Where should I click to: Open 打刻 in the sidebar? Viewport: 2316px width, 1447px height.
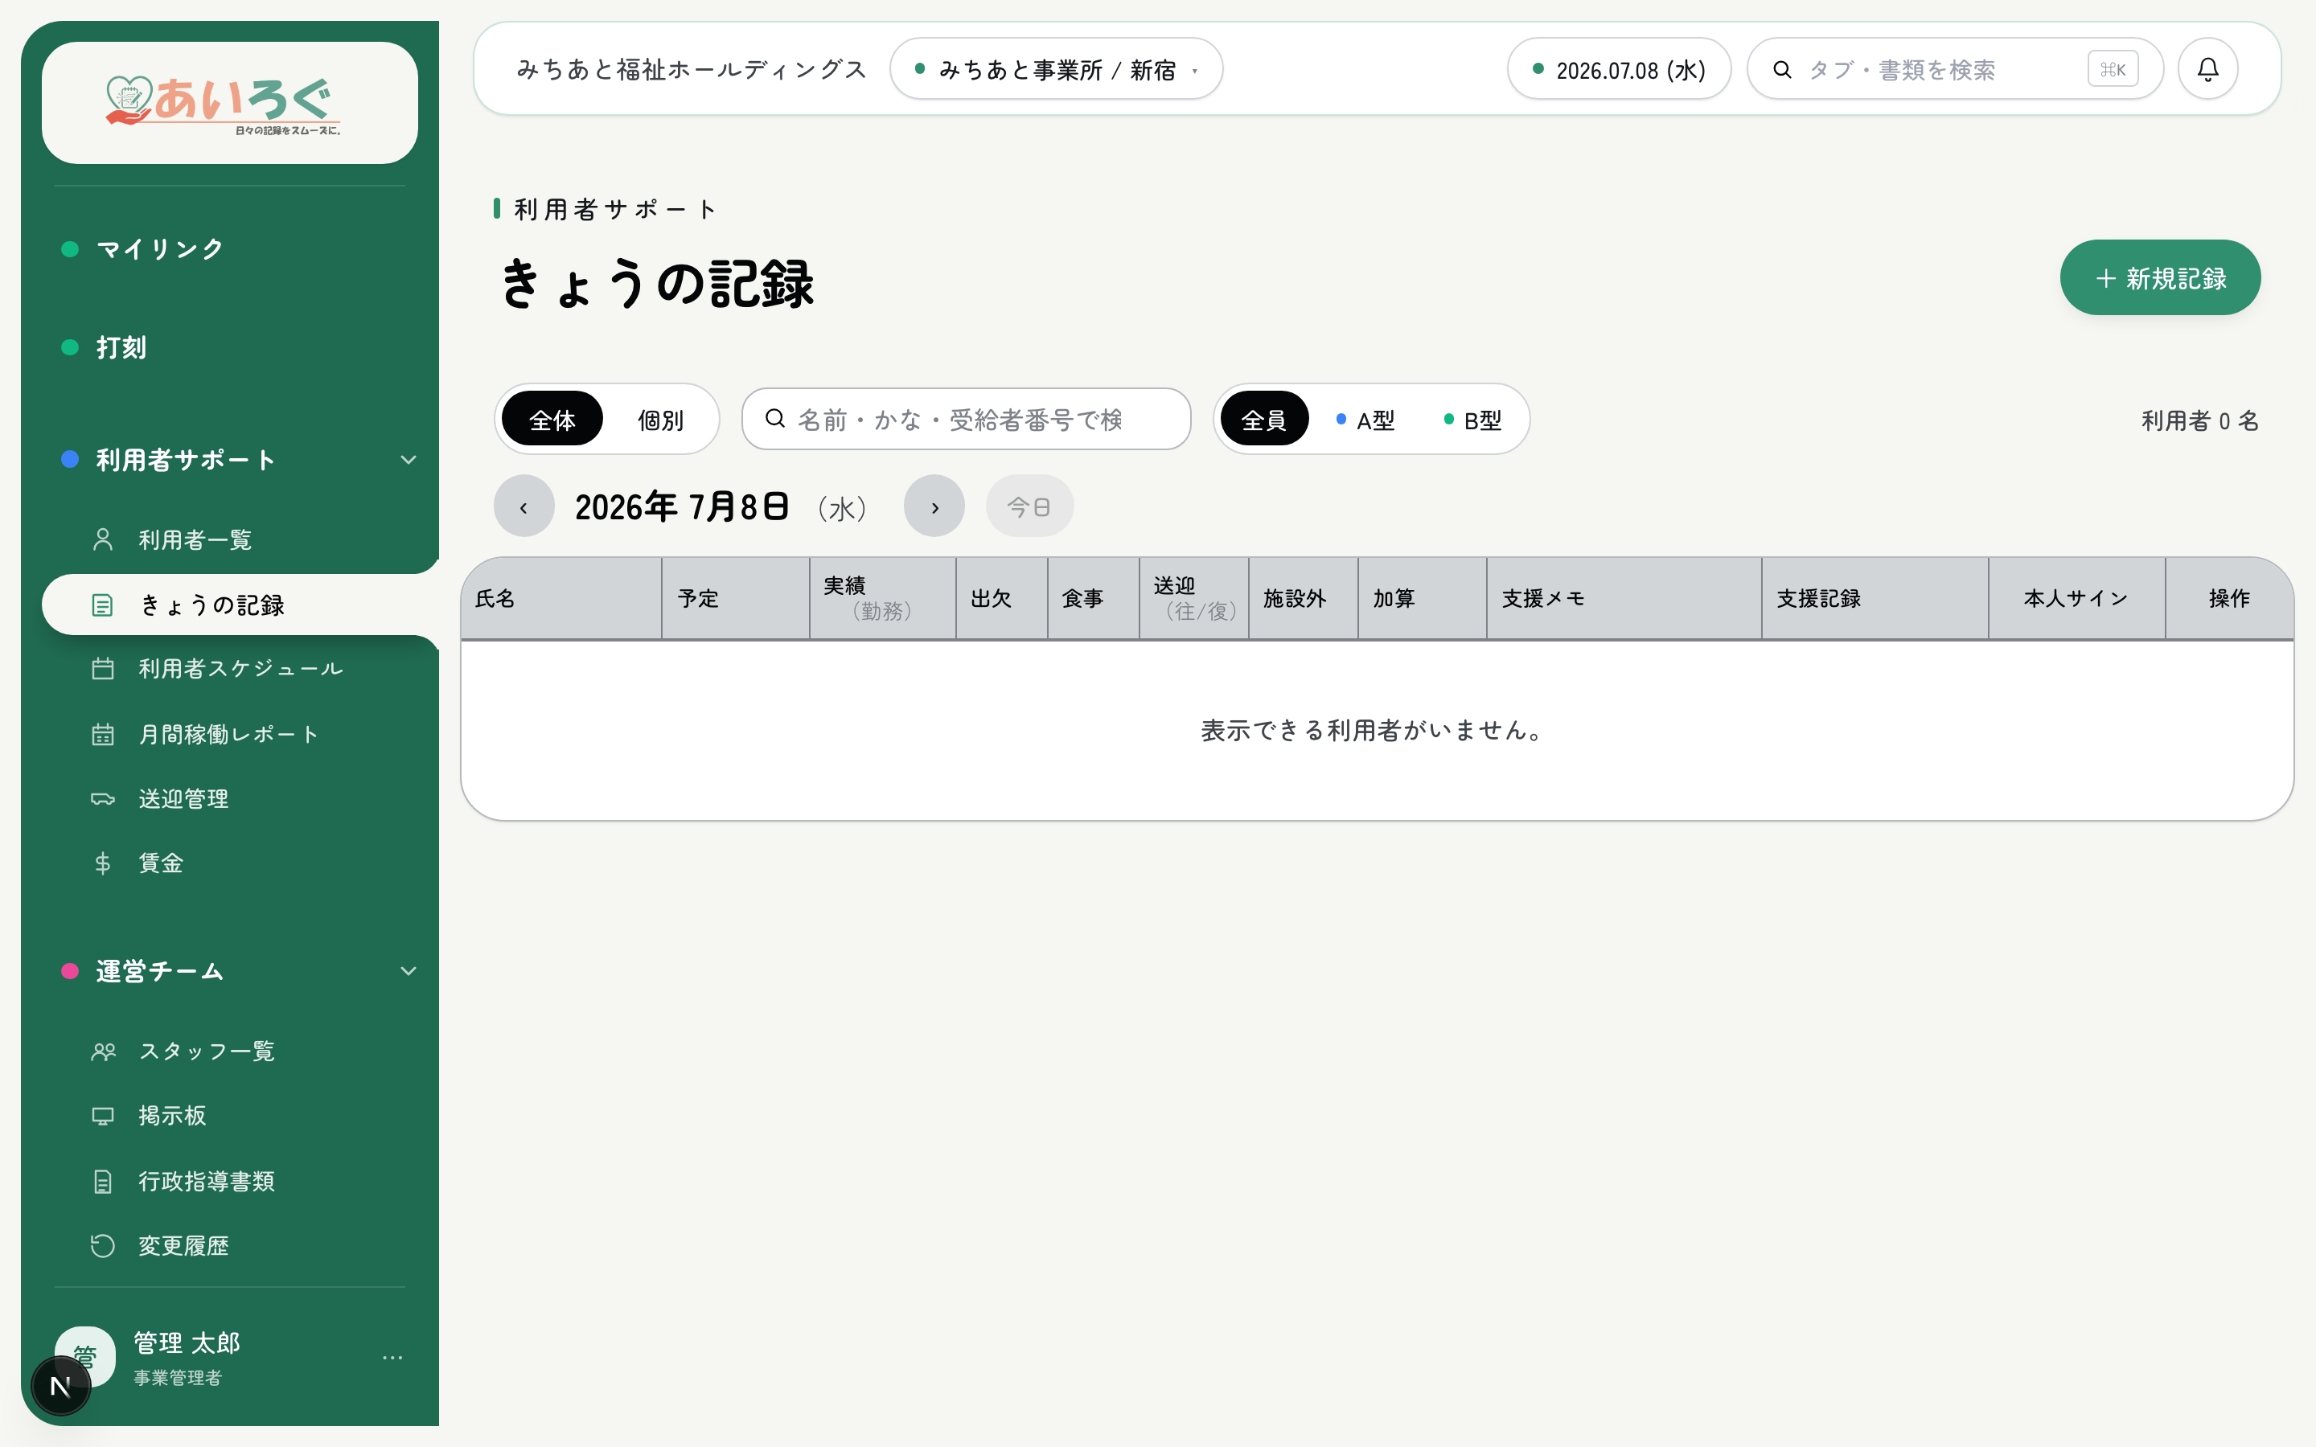click(121, 347)
